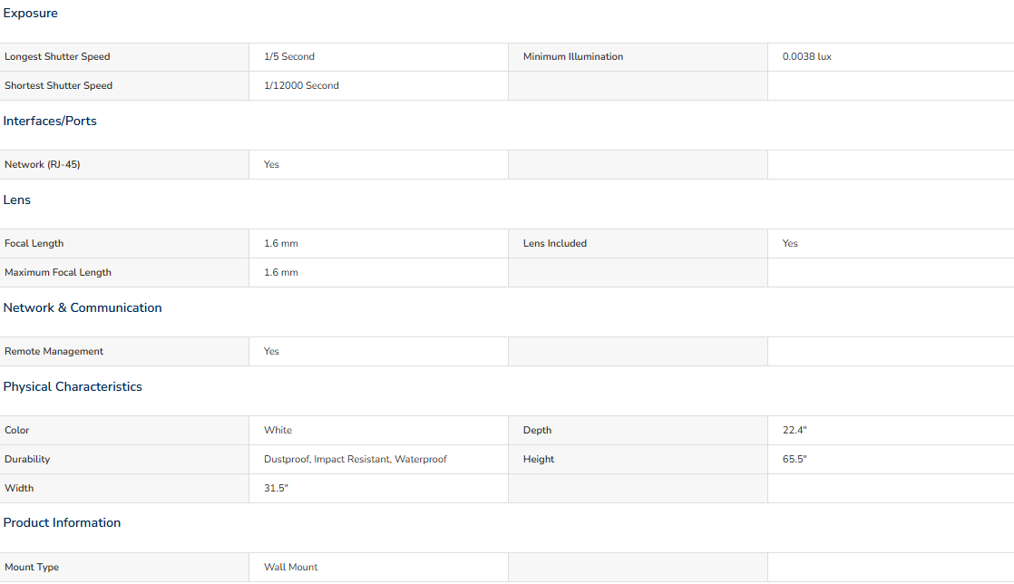Viewport: 1014px width, 584px height.
Task: Click the Longest Shutter Speed label
Action: tap(57, 57)
